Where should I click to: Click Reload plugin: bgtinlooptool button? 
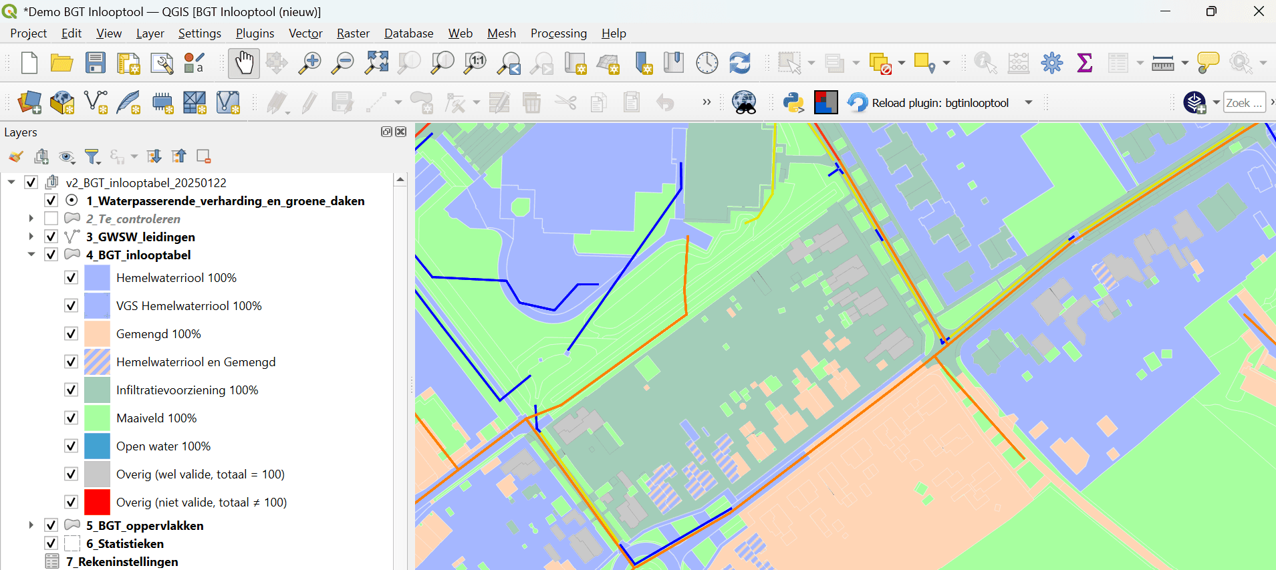click(929, 103)
